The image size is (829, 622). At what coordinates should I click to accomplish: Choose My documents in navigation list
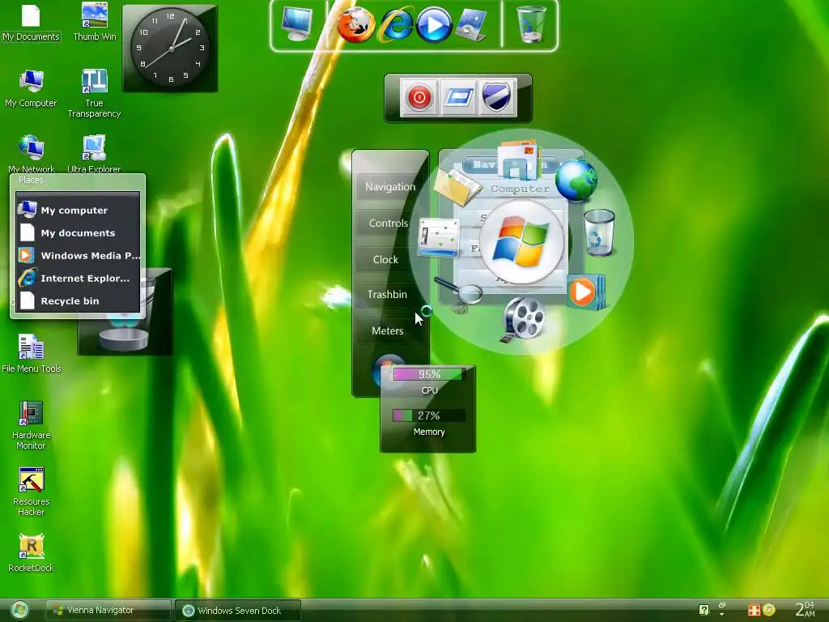(79, 232)
